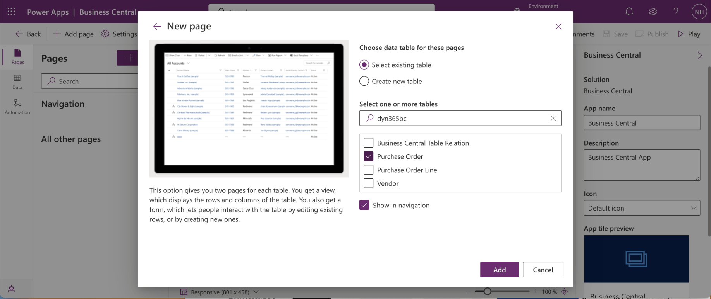The height and width of the screenshot is (299, 711).
Task: Uncheck the Purchase Order checkbox
Action: (369, 156)
